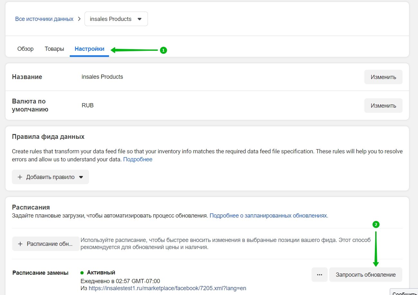Click the 'insales Products' name value text
This screenshot has height=295, width=418.
pyautogui.click(x=102, y=77)
